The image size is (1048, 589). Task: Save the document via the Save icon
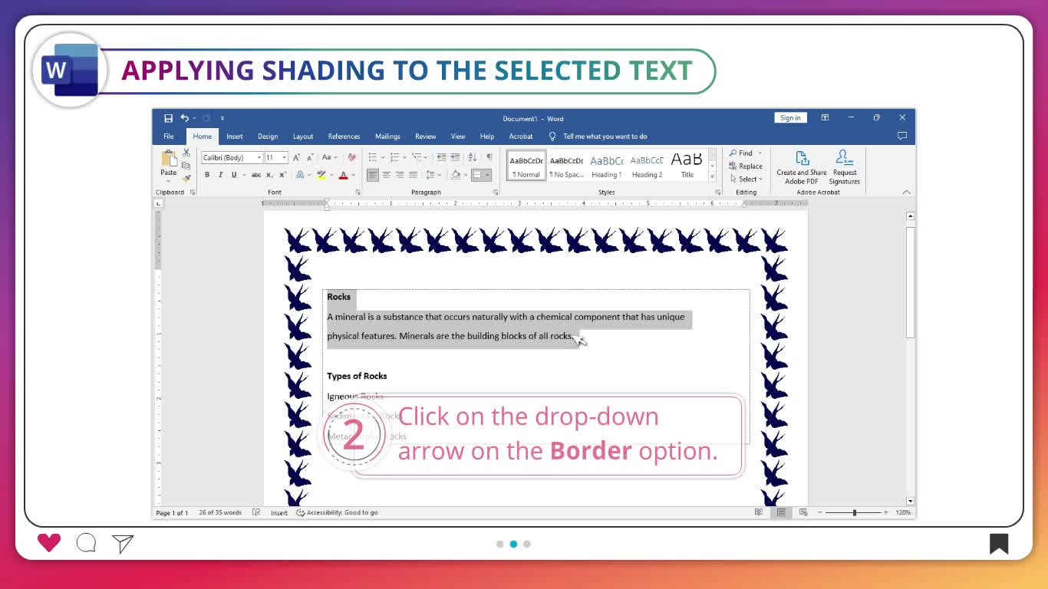(168, 118)
